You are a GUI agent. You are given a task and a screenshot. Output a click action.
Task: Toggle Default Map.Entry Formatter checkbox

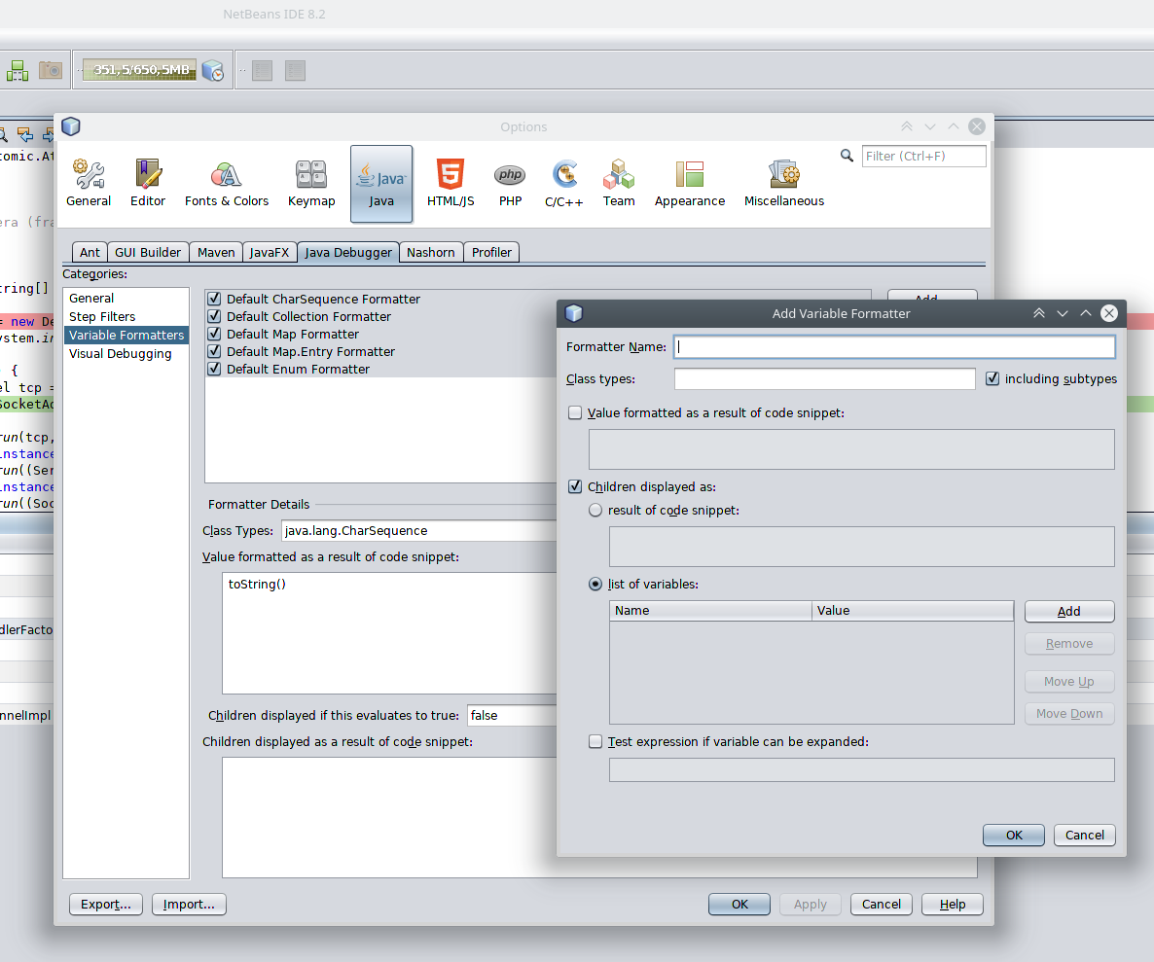point(214,351)
